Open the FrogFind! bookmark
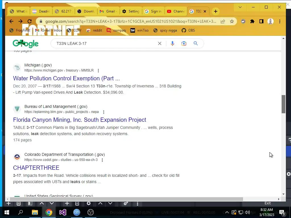 [20, 30]
